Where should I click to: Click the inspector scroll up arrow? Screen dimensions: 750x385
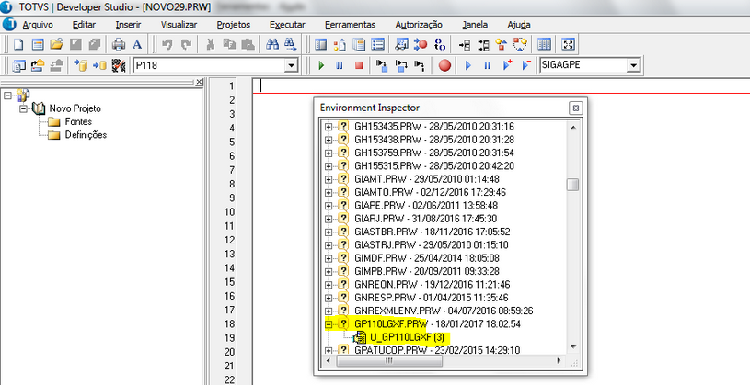(573, 128)
